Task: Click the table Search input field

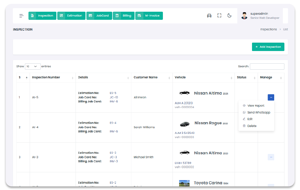Action: pyautogui.click(x=267, y=66)
